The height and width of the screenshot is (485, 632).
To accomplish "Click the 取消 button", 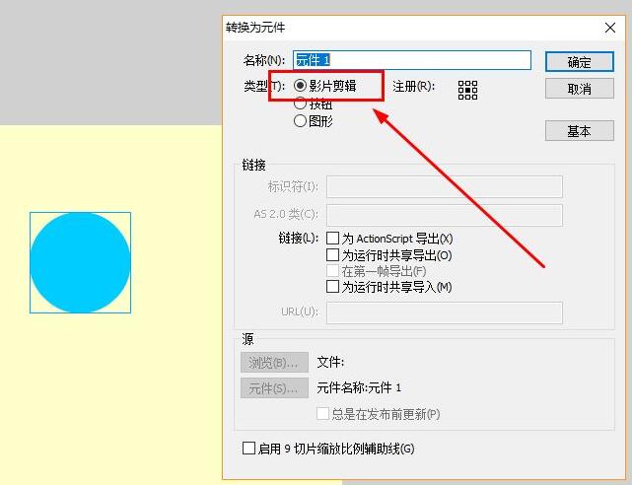I will coord(579,88).
